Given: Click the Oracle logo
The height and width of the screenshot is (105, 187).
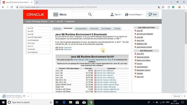Looking at the screenshot, I should (35, 14).
